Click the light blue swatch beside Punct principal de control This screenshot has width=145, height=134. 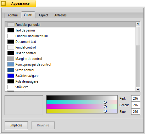pyautogui.click(x=11, y=64)
